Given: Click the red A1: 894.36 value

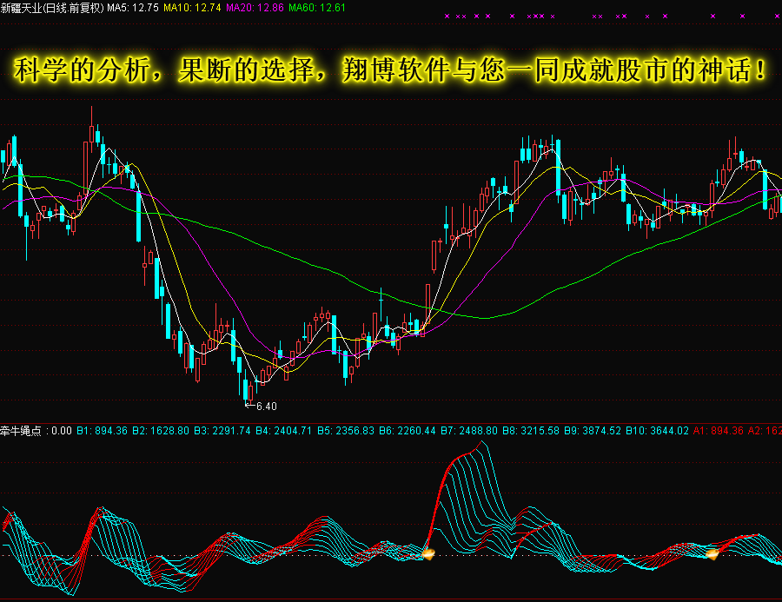Looking at the screenshot, I should 719,430.
